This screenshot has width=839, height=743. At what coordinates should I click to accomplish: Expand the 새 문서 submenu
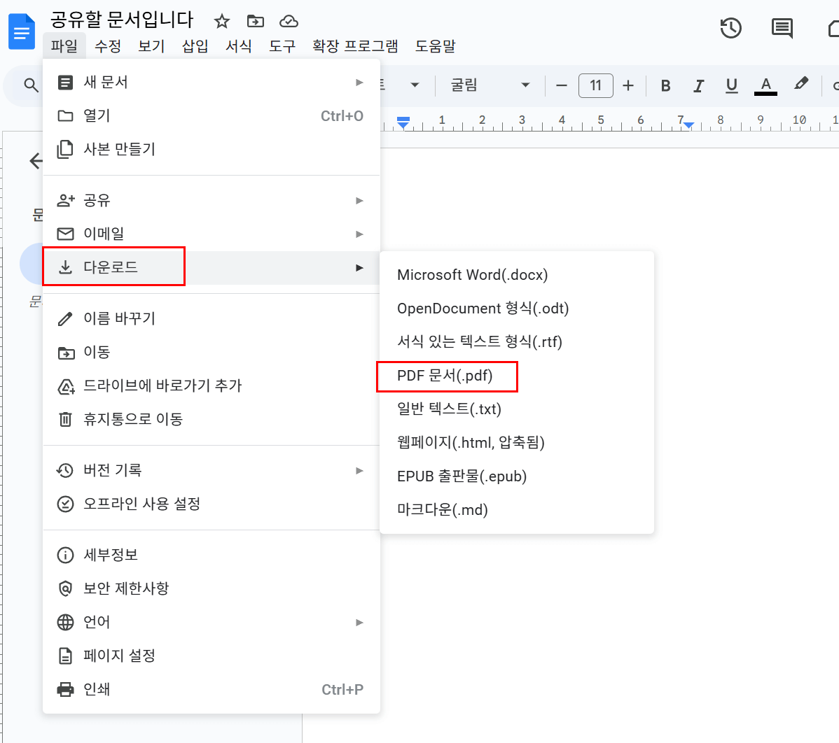pos(212,83)
